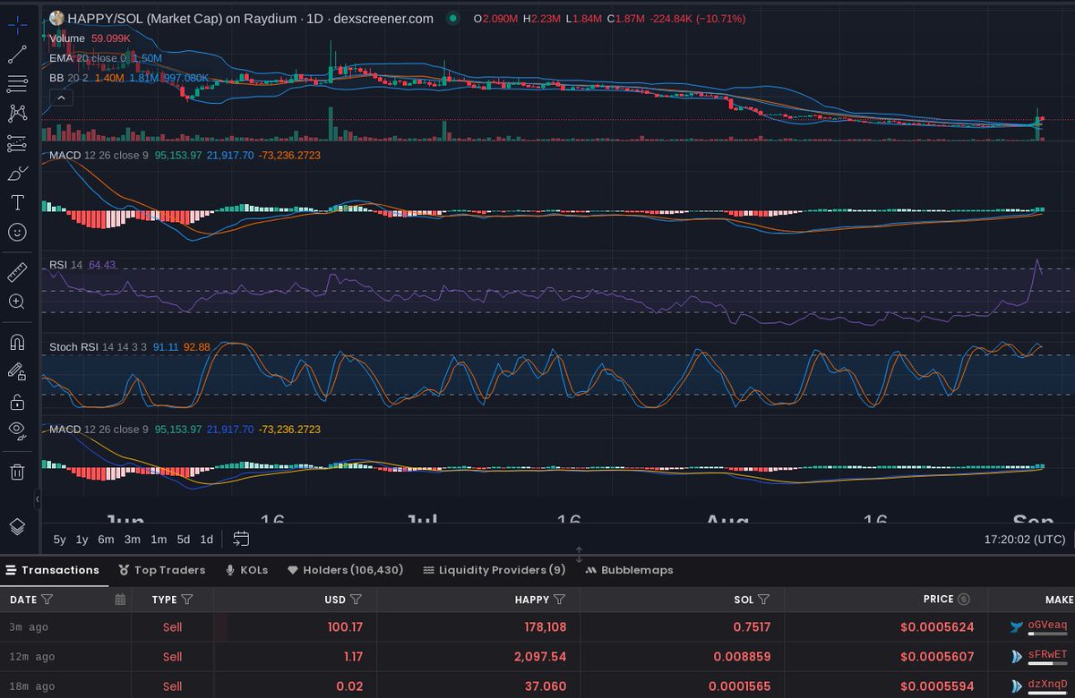This screenshot has height=698, width=1075.
Task: Click the trash remove objects icon
Action: pos(17,472)
